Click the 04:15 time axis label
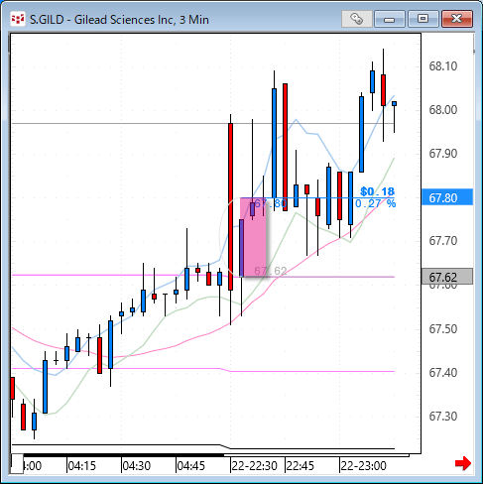This screenshot has width=483, height=484. point(81,466)
